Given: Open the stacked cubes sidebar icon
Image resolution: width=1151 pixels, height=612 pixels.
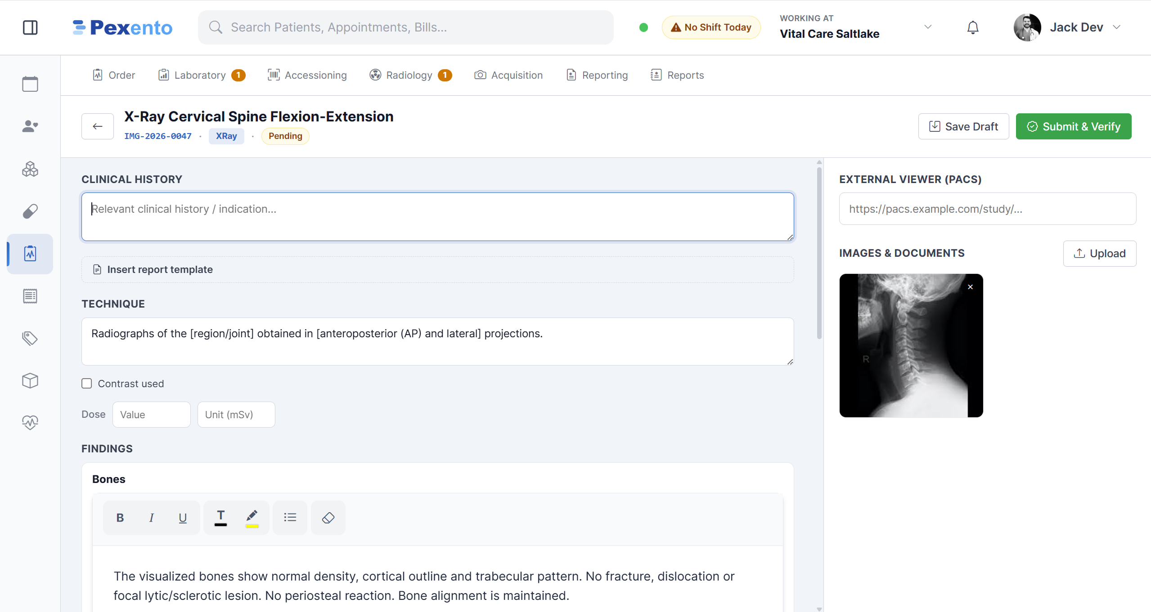Looking at the screenshot, I should pyautogui.click(x=30, y=169).
